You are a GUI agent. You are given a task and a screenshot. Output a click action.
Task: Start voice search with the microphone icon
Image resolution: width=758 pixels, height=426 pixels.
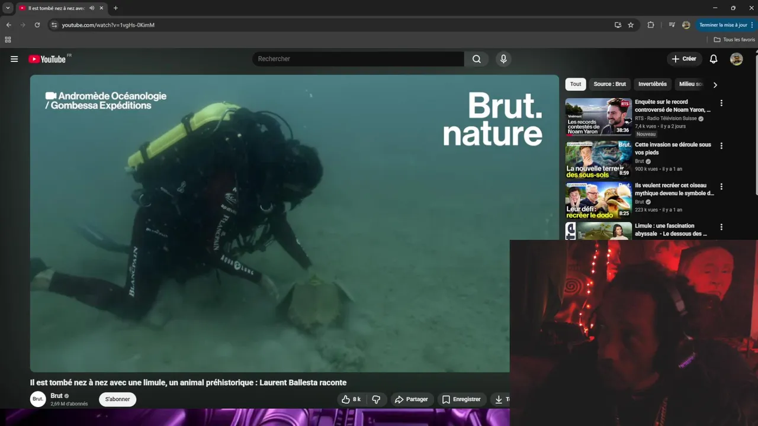point(503,59)
